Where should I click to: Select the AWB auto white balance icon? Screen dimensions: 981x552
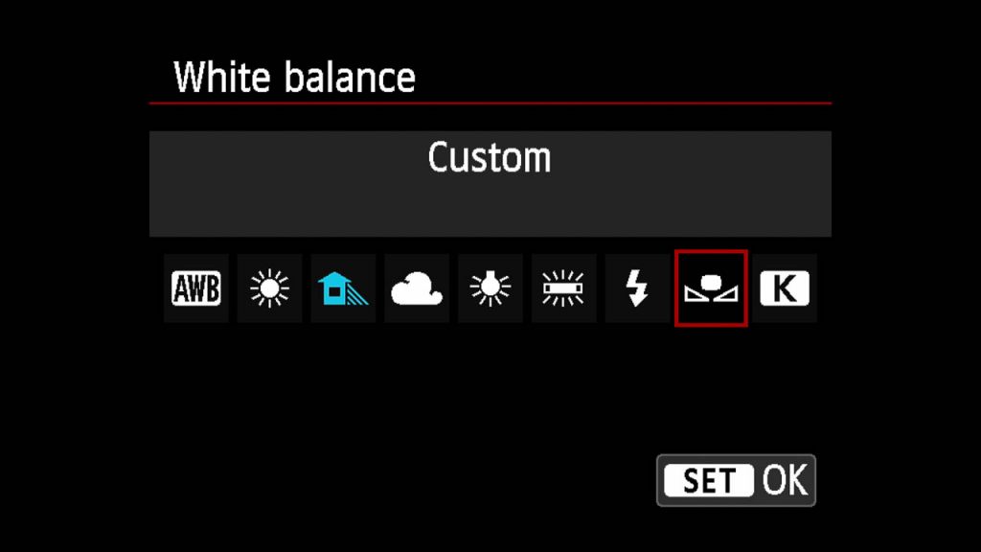pos(195,288)
